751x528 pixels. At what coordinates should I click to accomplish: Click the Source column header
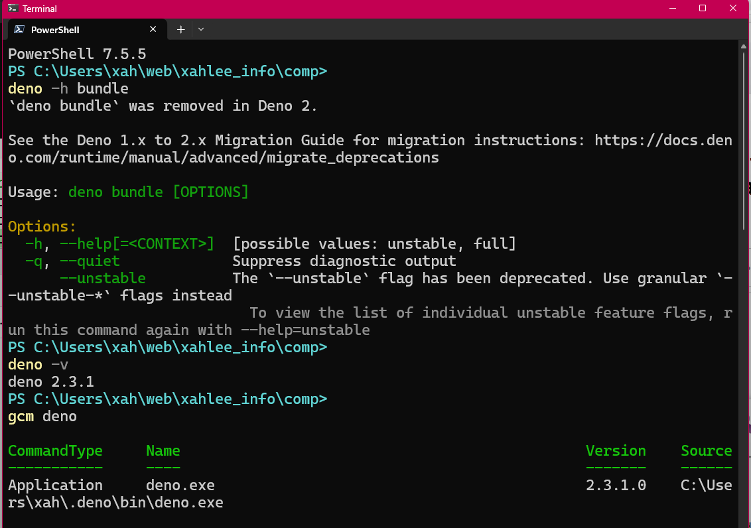point(707,450)
